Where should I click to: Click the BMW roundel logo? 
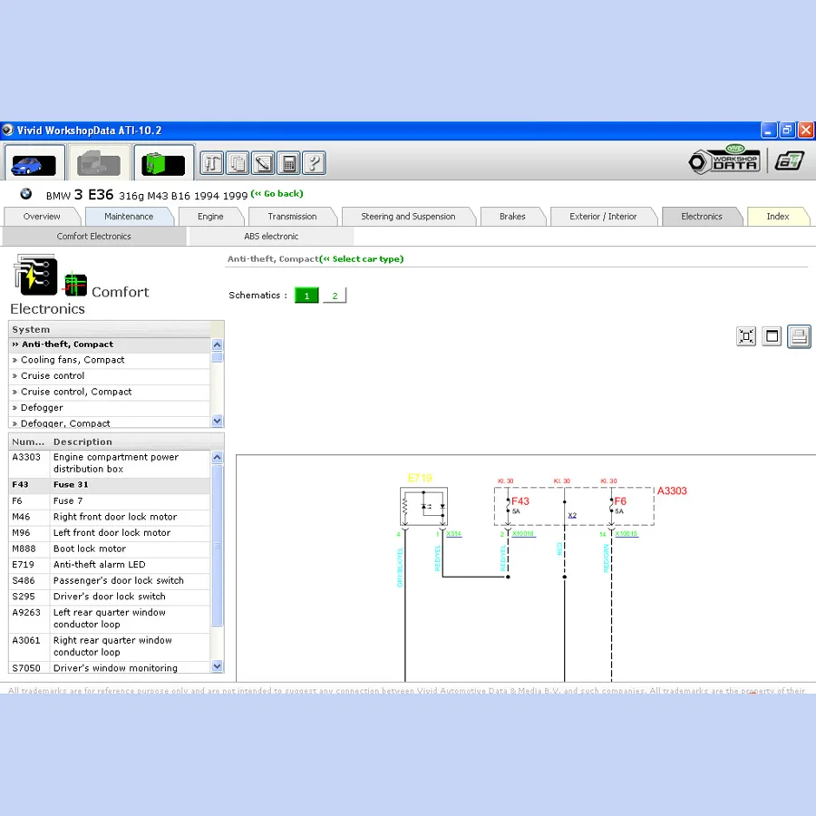pos(25,194)
